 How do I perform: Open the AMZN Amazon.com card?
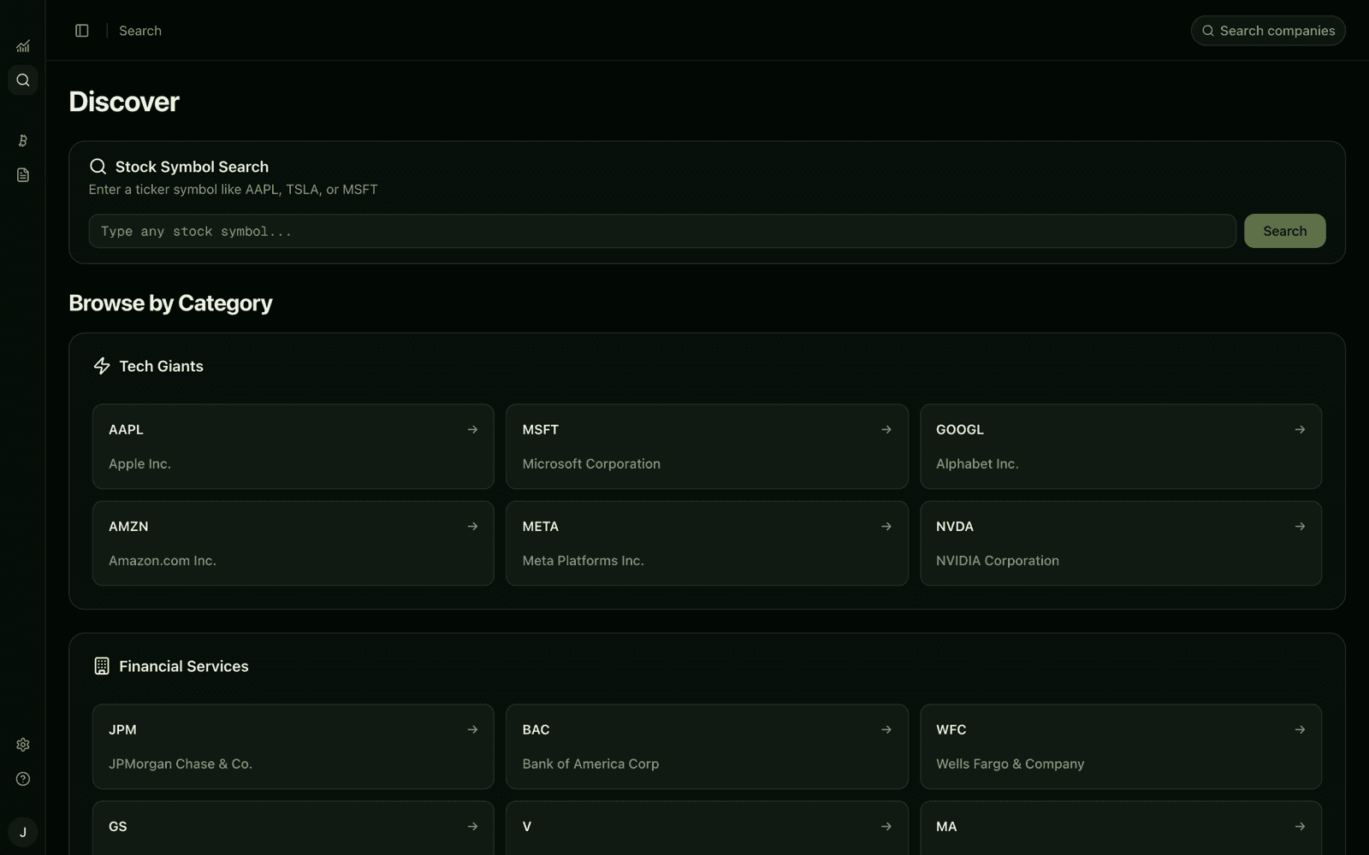click(x=293, y=543)
